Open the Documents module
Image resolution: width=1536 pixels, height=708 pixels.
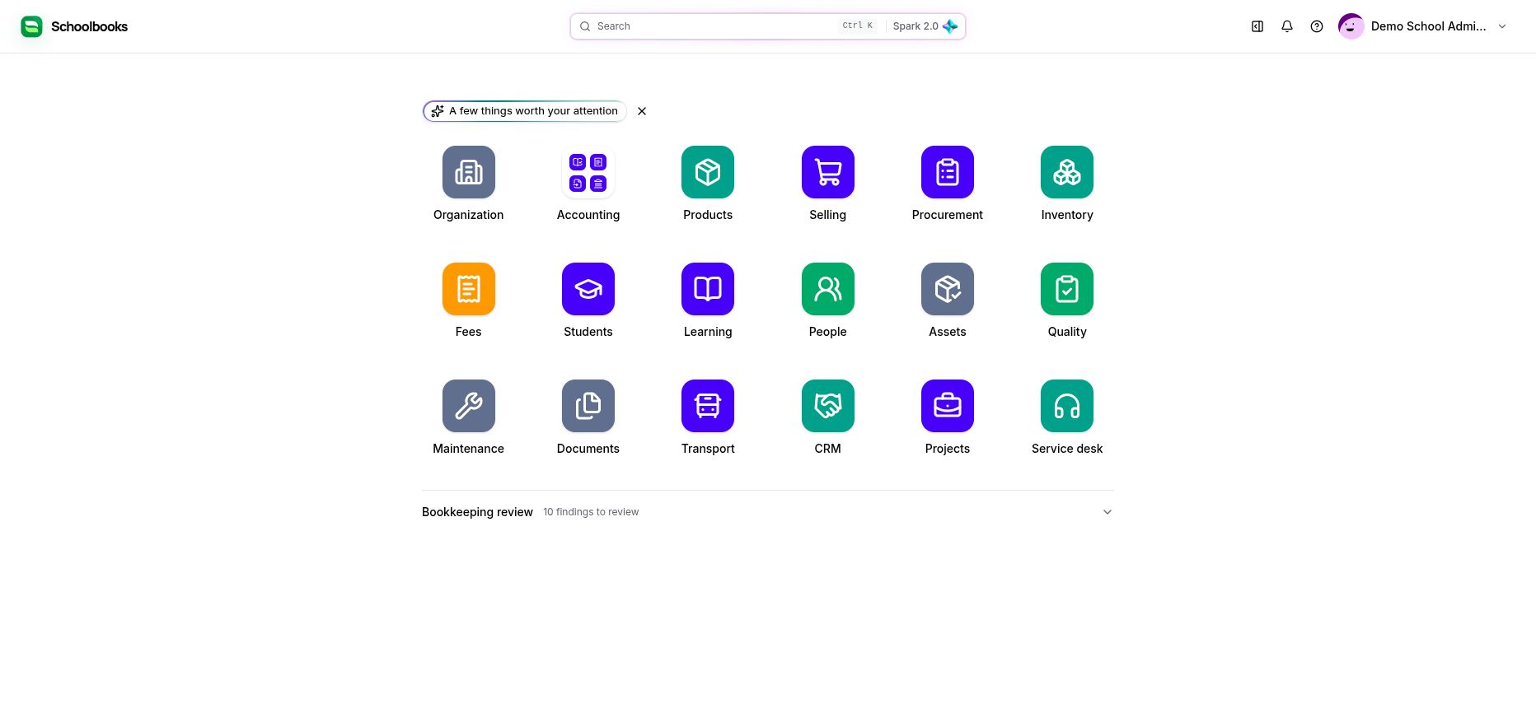pyautogui.click(x=588, y=406)
